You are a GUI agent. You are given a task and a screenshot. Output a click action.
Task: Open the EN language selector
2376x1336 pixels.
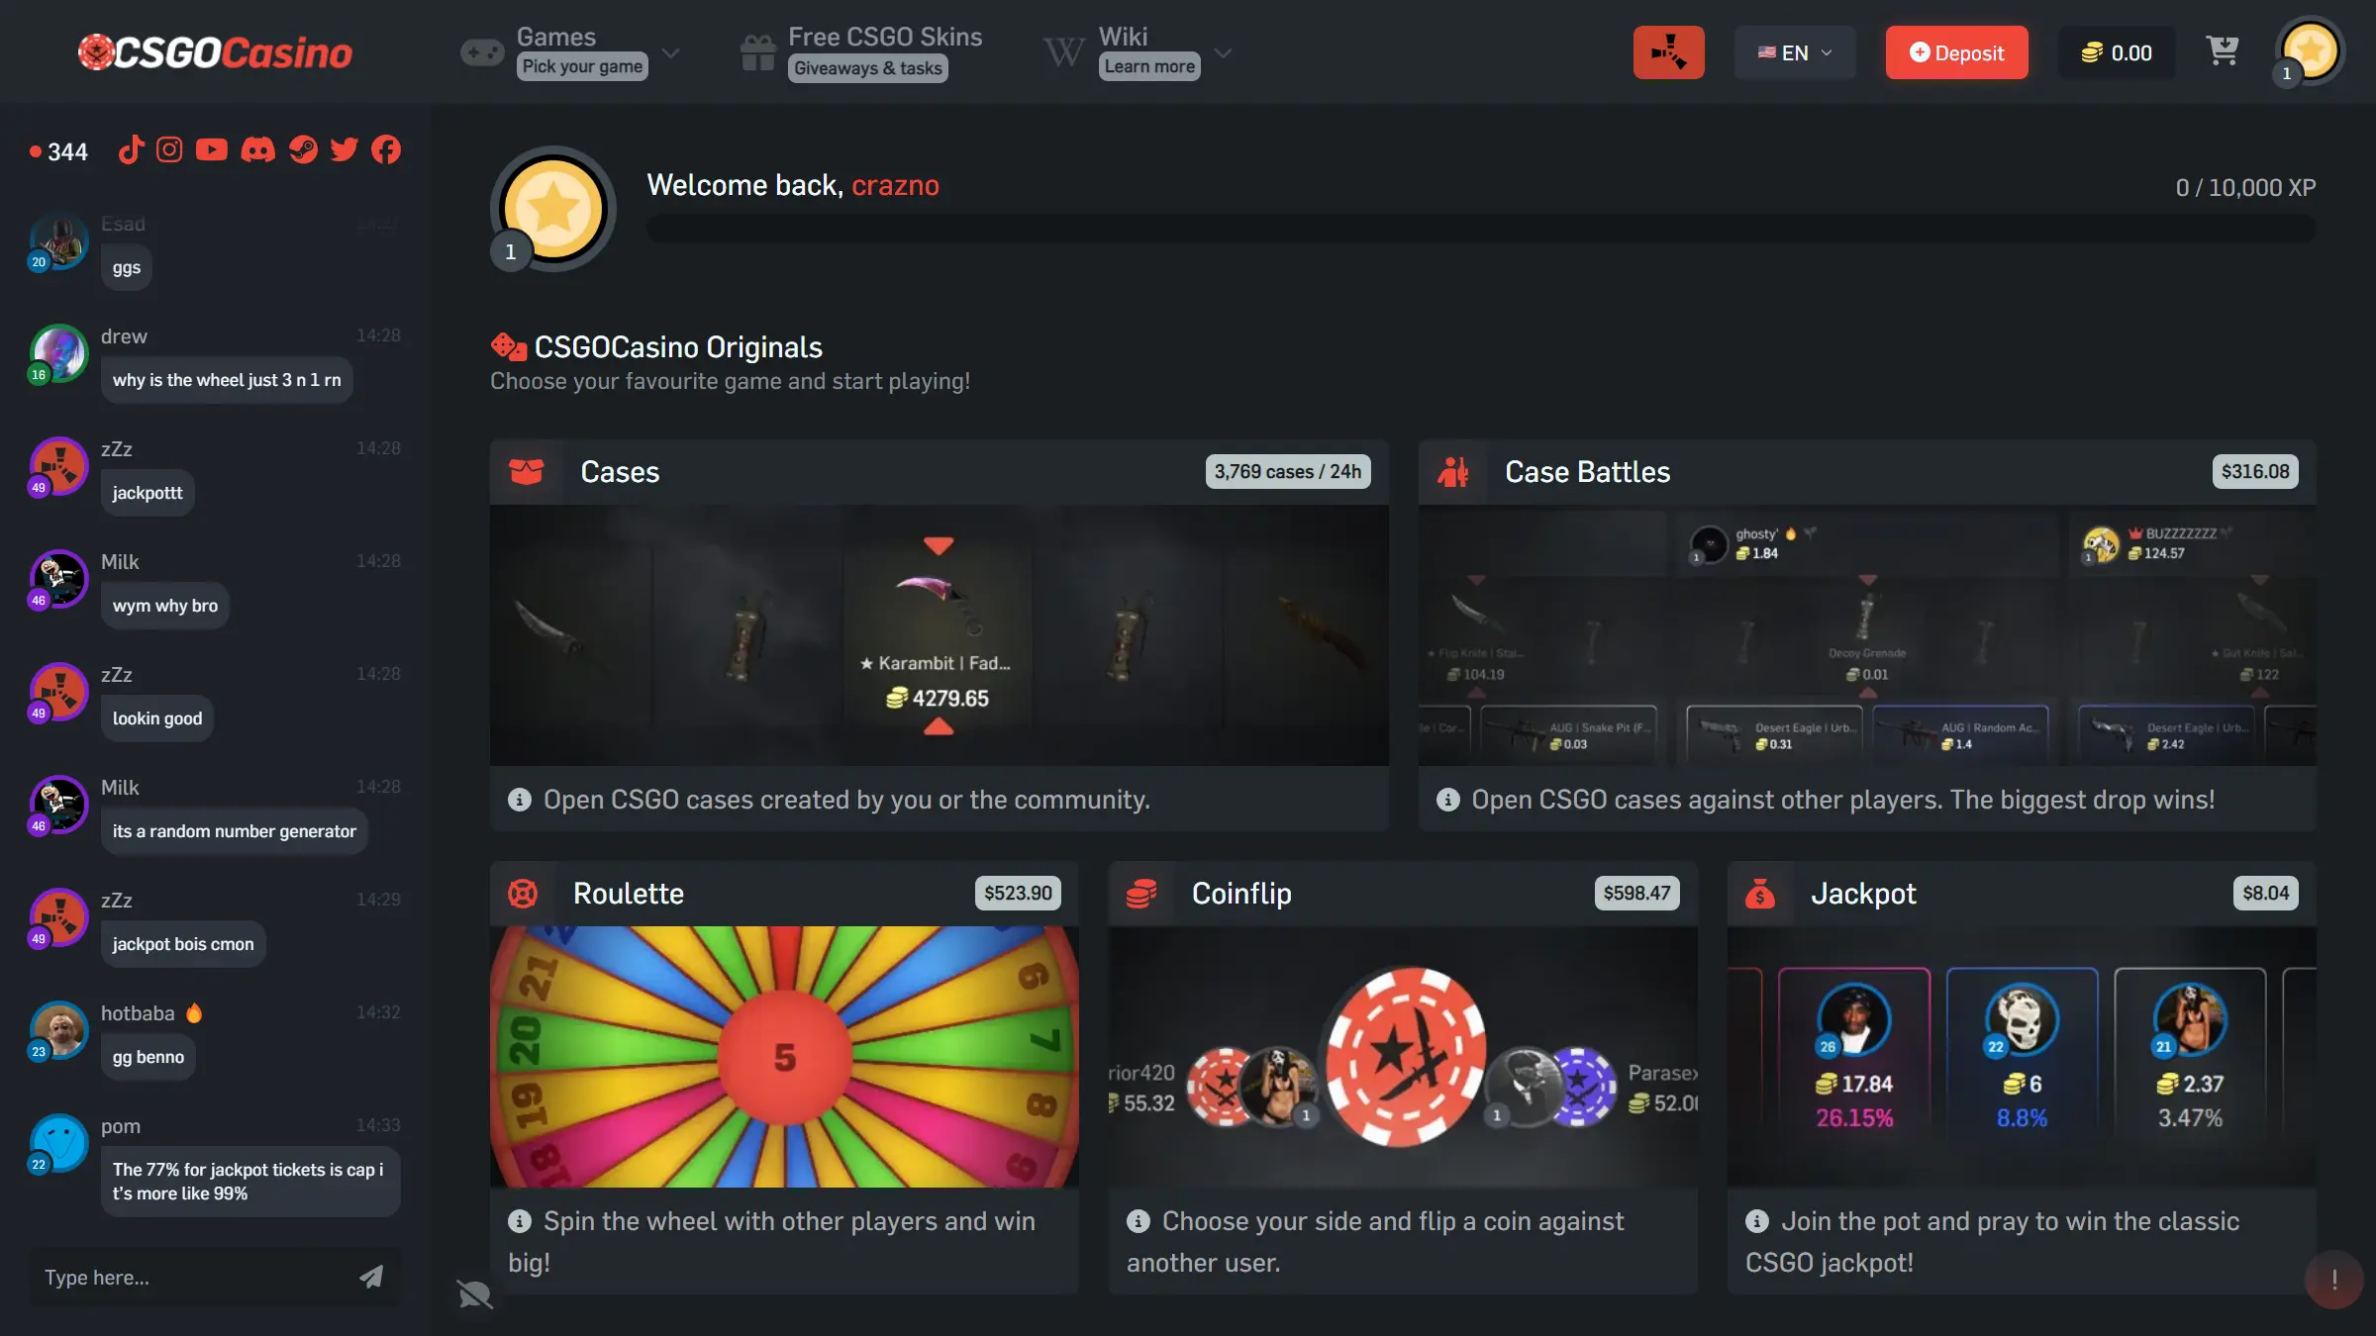click(x=1795, y=52)
